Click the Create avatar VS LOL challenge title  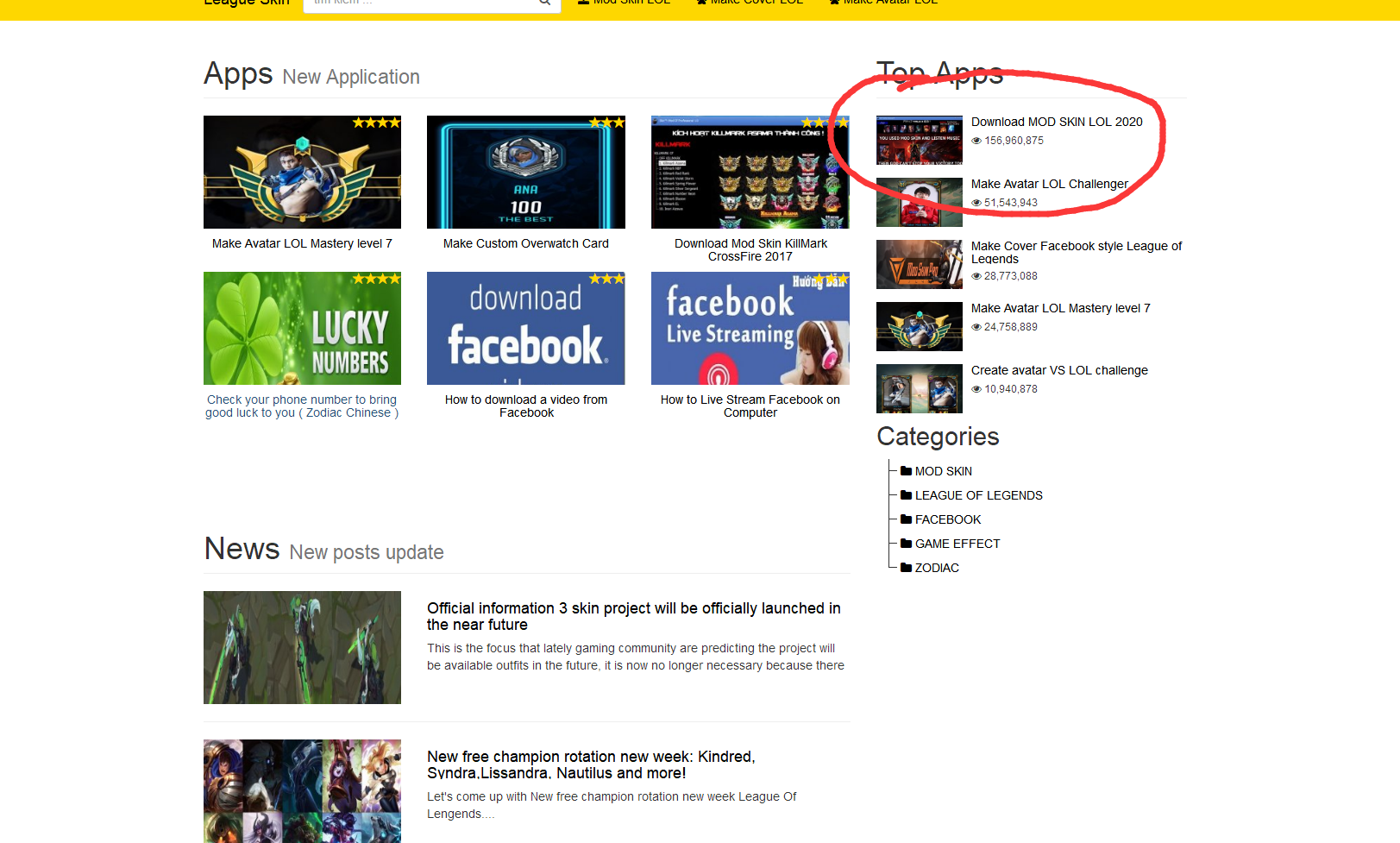coord(1059,370)
